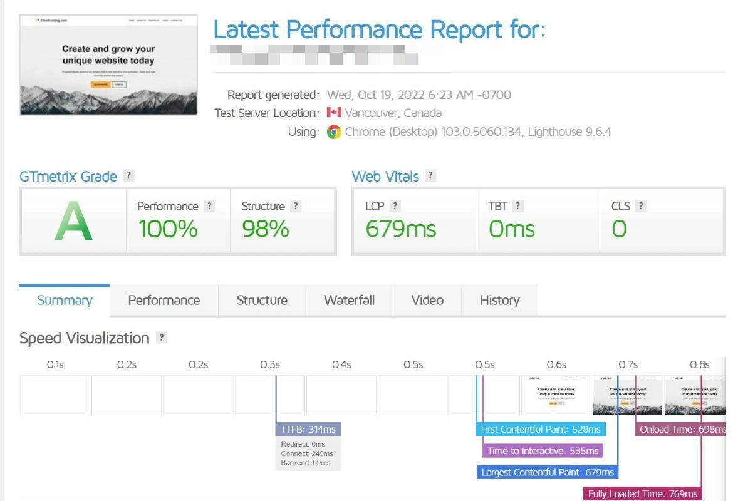Open the Performance score help icon
Viewport: 738px width, 501px height.
(209, 206)
